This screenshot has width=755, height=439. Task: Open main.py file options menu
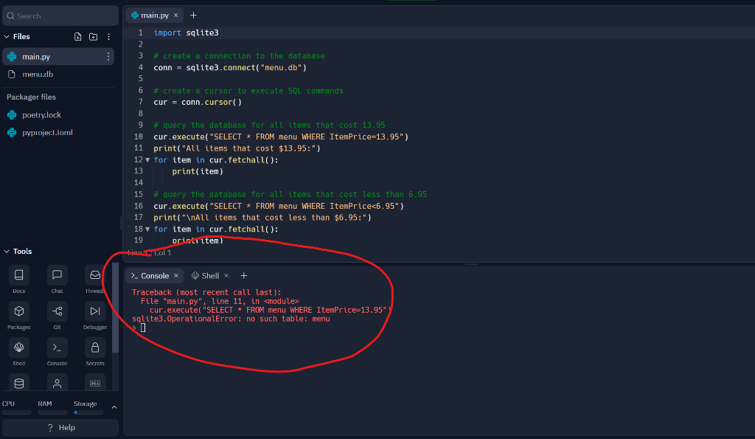pos(108,56)
